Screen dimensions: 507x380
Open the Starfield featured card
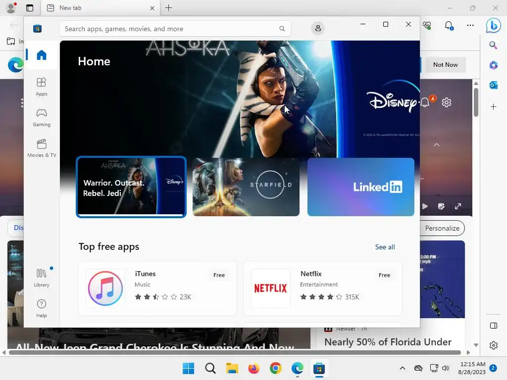click(x=246, y=187)
